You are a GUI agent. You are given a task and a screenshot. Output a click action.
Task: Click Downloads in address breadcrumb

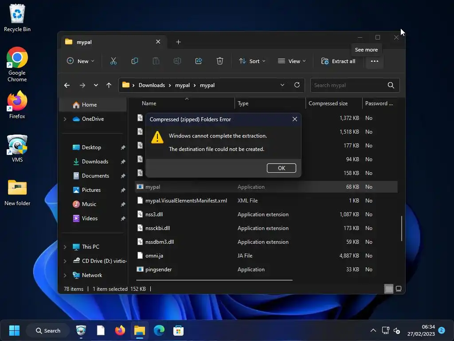point(152,85)
